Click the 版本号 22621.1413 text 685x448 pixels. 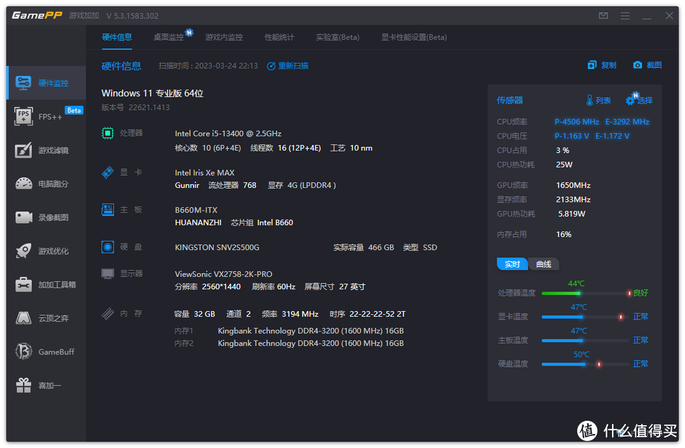coord(136,108)
